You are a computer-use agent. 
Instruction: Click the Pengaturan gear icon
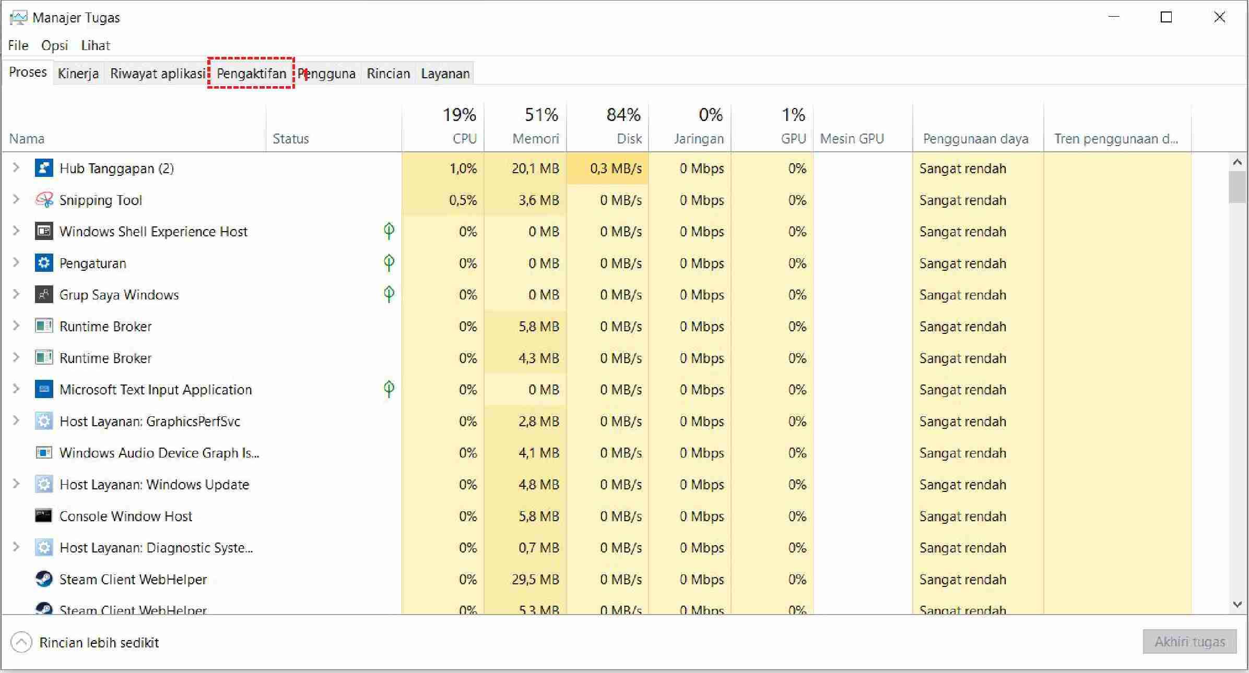point(44,263)
